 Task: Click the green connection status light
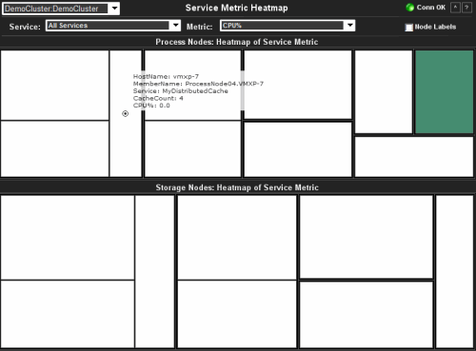point(410,8)
